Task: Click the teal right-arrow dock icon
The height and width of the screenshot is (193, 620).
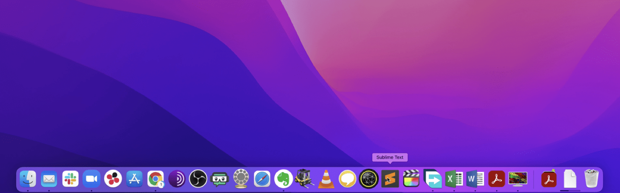Action: 432,179
